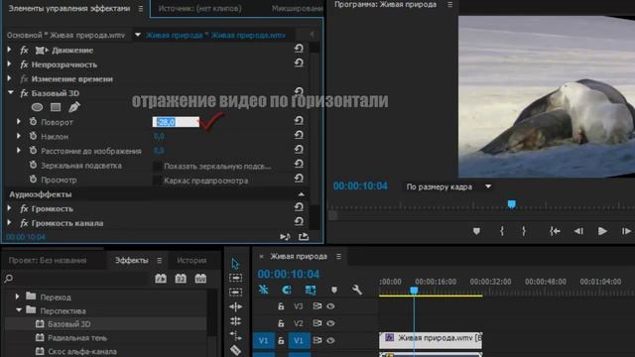635x357 pixels.
Task: Reset the Наклон value
Action: [299, 135]
